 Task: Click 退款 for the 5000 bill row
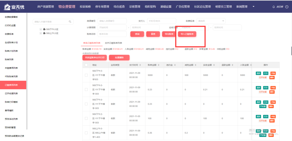[x=258, y=73]
